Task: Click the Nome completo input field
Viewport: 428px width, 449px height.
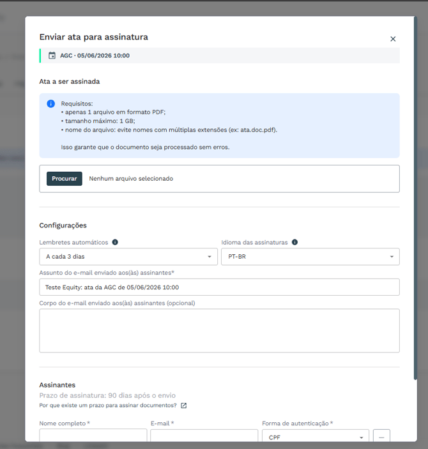Action: pyautogui.click(x=93, y=436)
